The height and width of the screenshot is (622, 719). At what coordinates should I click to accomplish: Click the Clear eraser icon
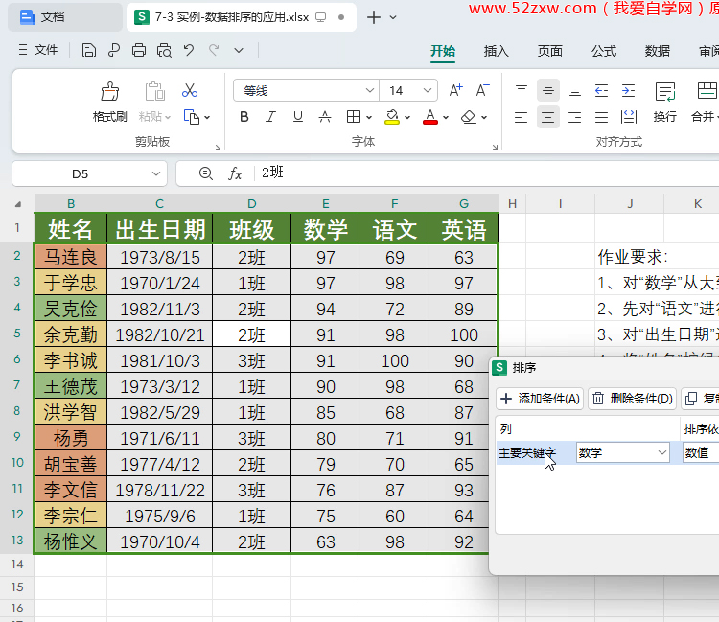click(468, 117)
